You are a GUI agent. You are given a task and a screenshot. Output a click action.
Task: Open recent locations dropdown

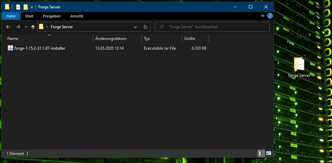point(26,27)
